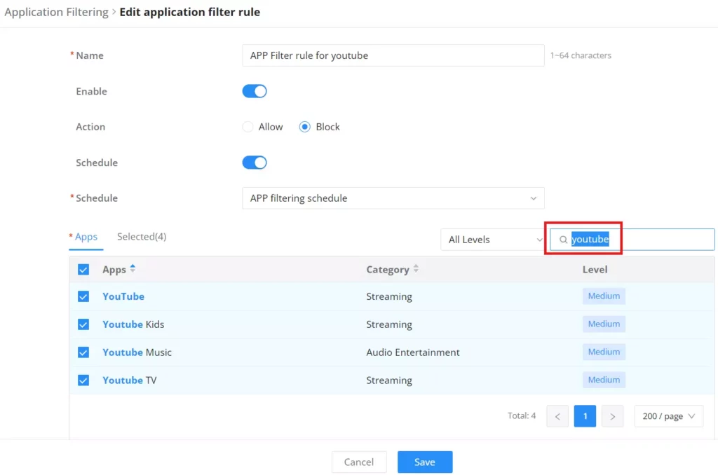Click the Name input field
Image resolution: width=718 pixels, height=475 pixels.
coord(393,55)
